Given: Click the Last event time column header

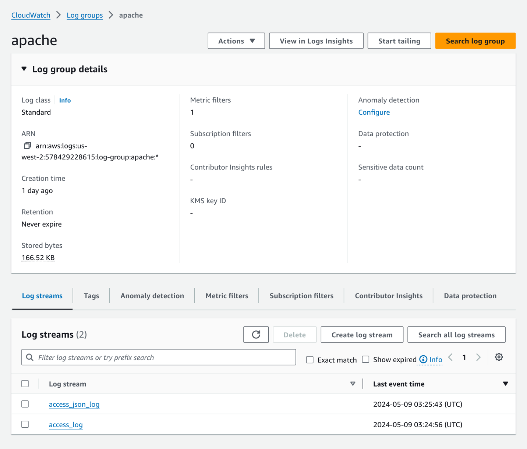Looking at the screenshot, I should (399, 384).
